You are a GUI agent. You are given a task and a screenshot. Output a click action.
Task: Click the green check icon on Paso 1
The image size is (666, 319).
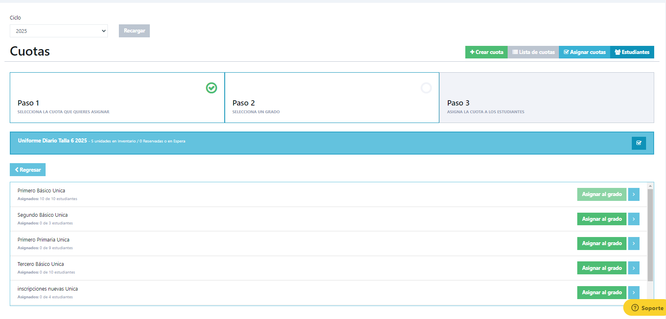point(211,88)
